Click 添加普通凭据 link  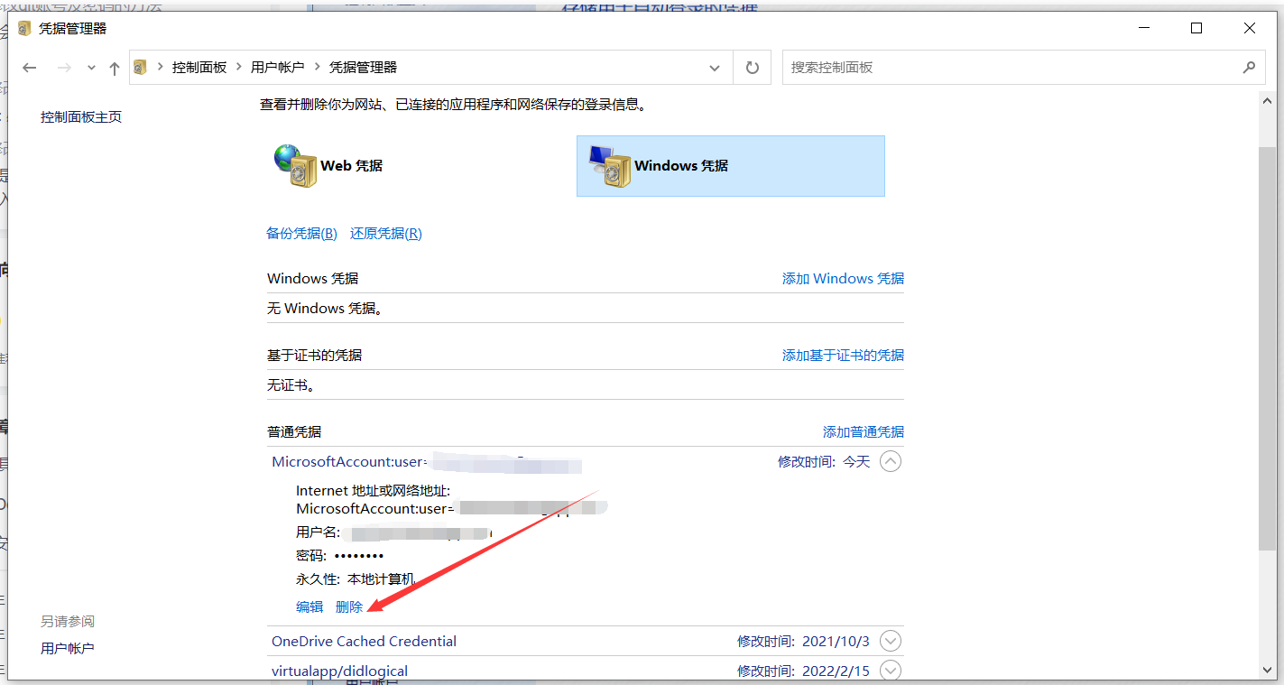[864, 432]
